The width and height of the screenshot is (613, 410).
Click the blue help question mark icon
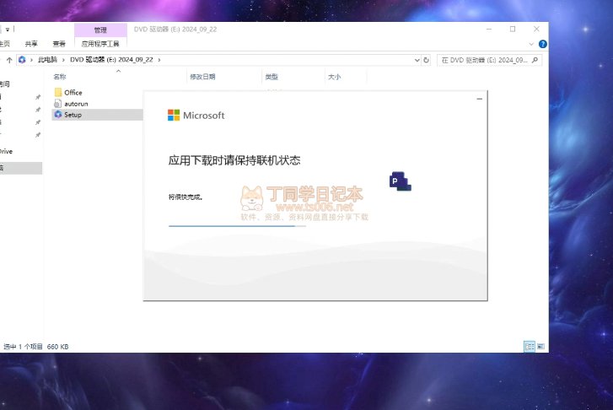[x=541, y=43]
